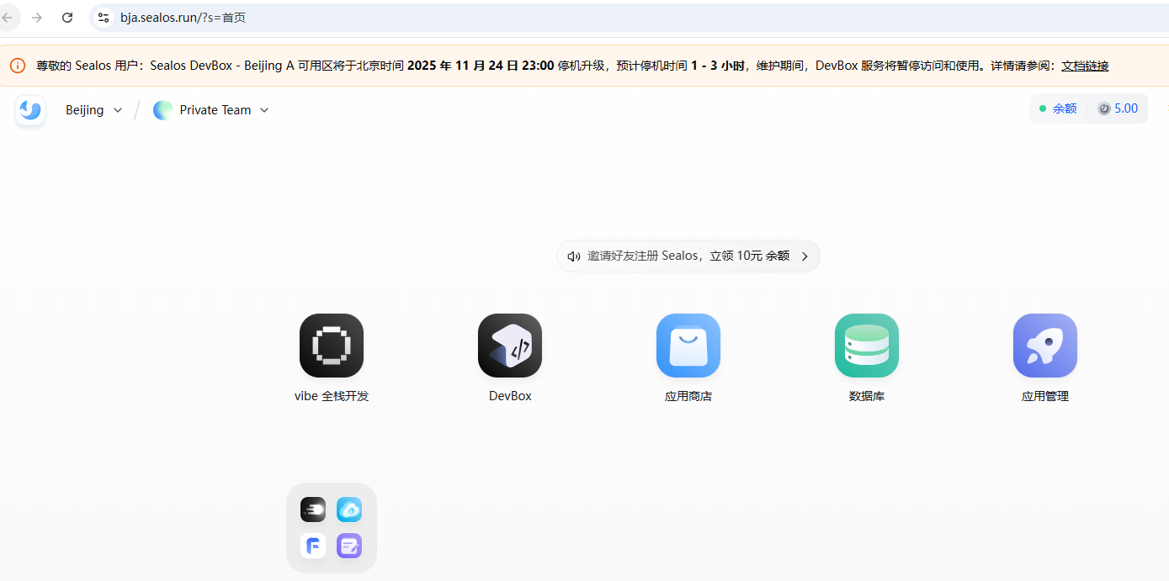Click the 应用商店 label text

pyautogui.click(x=688, y=396)
